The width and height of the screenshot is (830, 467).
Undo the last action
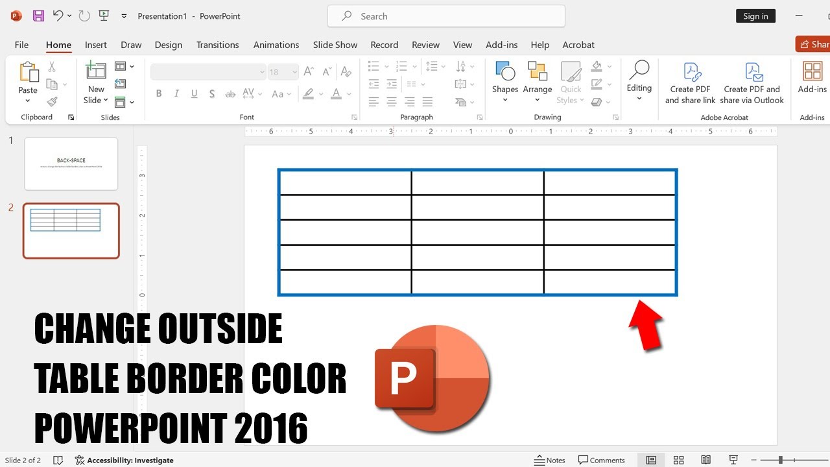click(58, 16)
